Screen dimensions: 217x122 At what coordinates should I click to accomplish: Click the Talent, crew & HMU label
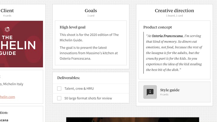click(x=79, y=89)
